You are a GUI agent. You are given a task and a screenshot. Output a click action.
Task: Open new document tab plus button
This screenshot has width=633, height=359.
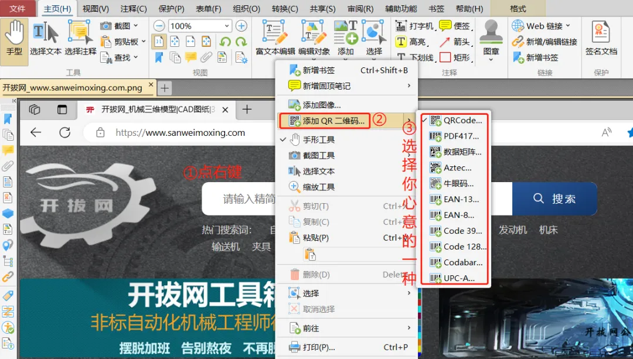tap(165, 88)
